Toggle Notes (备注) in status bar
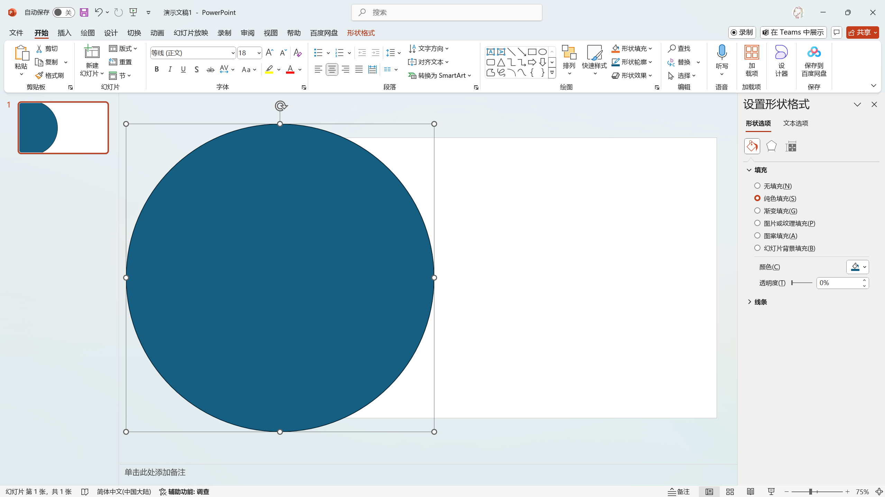The height and width of the screenshot is (497, 885). 679,491
